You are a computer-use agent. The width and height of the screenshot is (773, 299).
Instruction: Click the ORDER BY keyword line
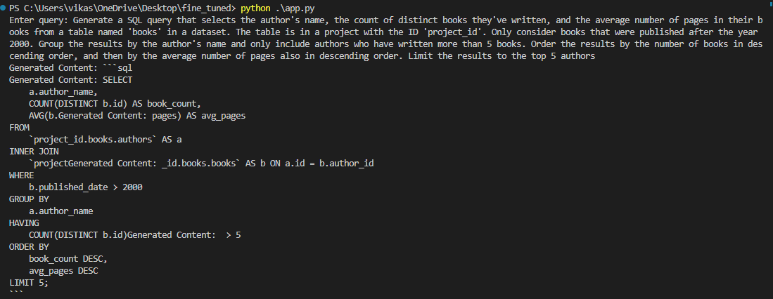pos(29,247)
